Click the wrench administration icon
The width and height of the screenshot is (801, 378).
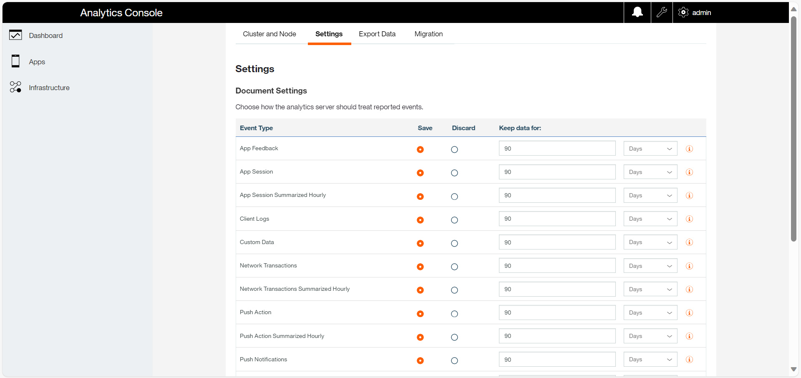662,13
